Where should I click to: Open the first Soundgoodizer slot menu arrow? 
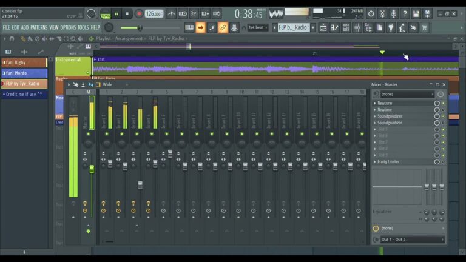(x=375, y=116)
